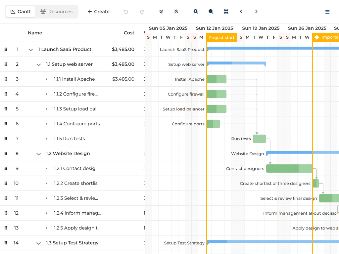Click the Name column header
Screen dimensions: 339x254
[35, 33]
